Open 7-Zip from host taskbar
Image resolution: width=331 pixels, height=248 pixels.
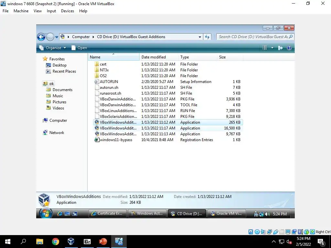pos(87,242)
